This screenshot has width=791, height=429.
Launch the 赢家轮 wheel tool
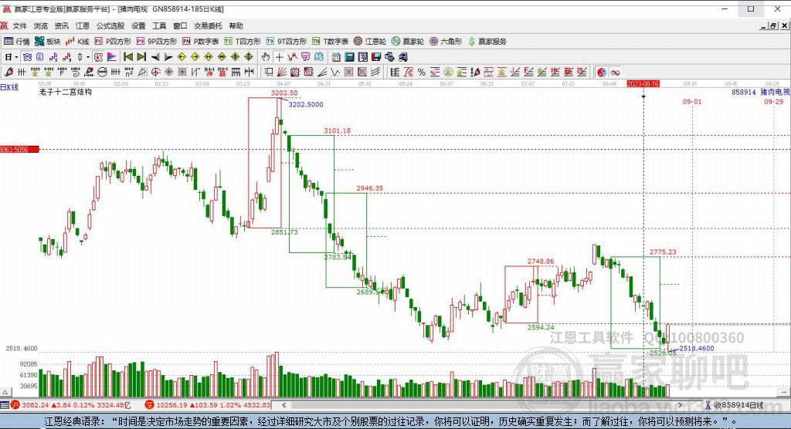coord(408,42)
